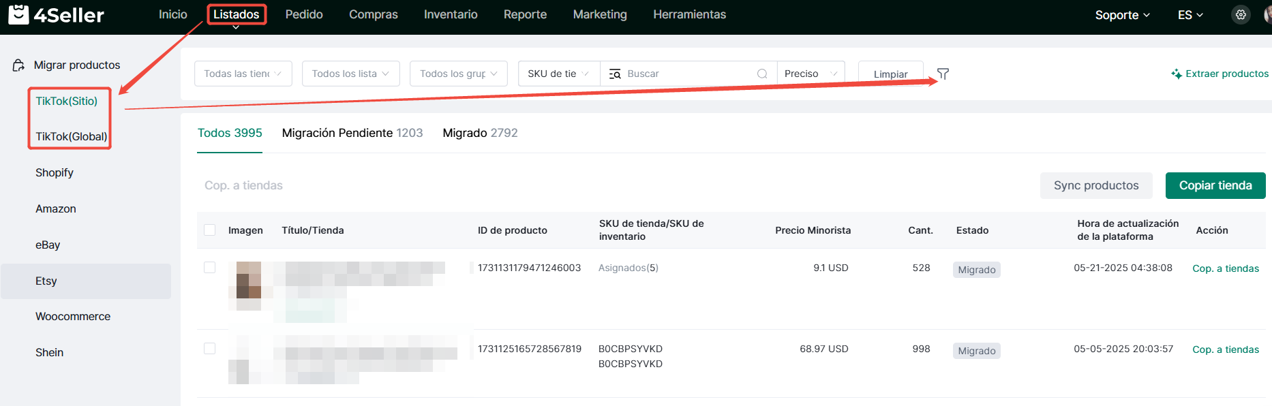Click the Copiar tienda button
The image size is (1272, 406).
[1215, 185]
